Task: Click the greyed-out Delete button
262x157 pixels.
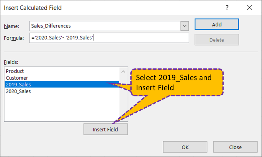Action: click(217, 40)
